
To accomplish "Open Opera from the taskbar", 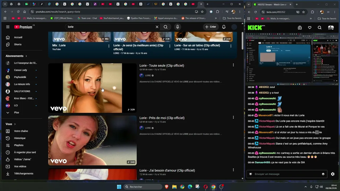I will point(205,187).
